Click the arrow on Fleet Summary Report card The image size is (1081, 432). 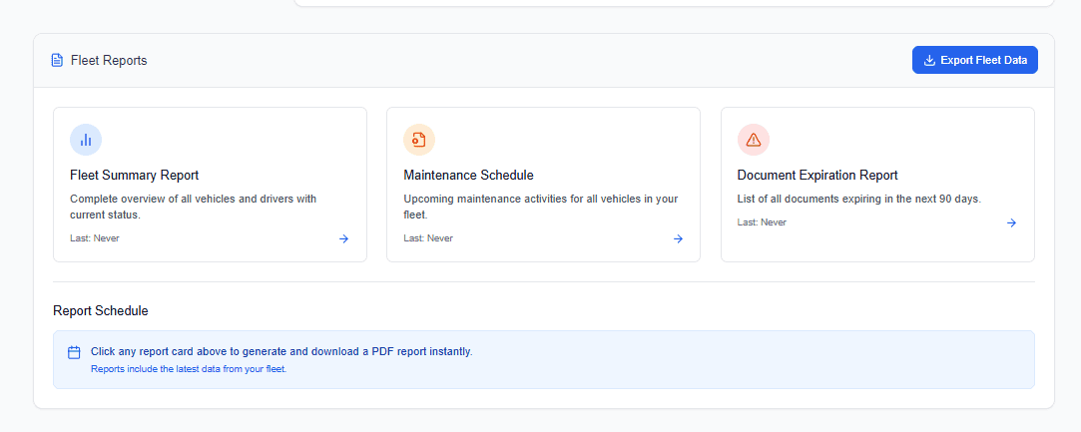coord(344,239)
